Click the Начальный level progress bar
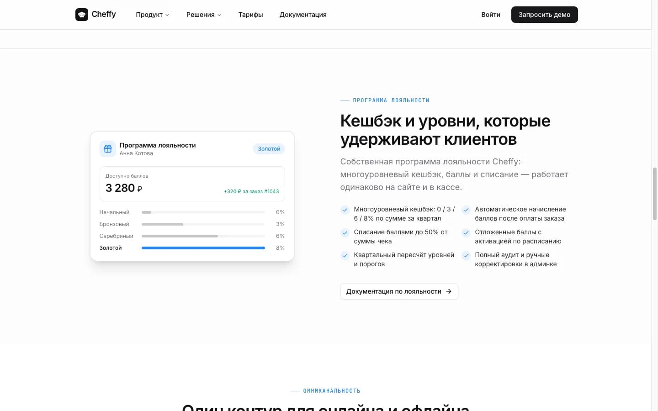Viewport: 658px width, 411px height. click(203, 212)
